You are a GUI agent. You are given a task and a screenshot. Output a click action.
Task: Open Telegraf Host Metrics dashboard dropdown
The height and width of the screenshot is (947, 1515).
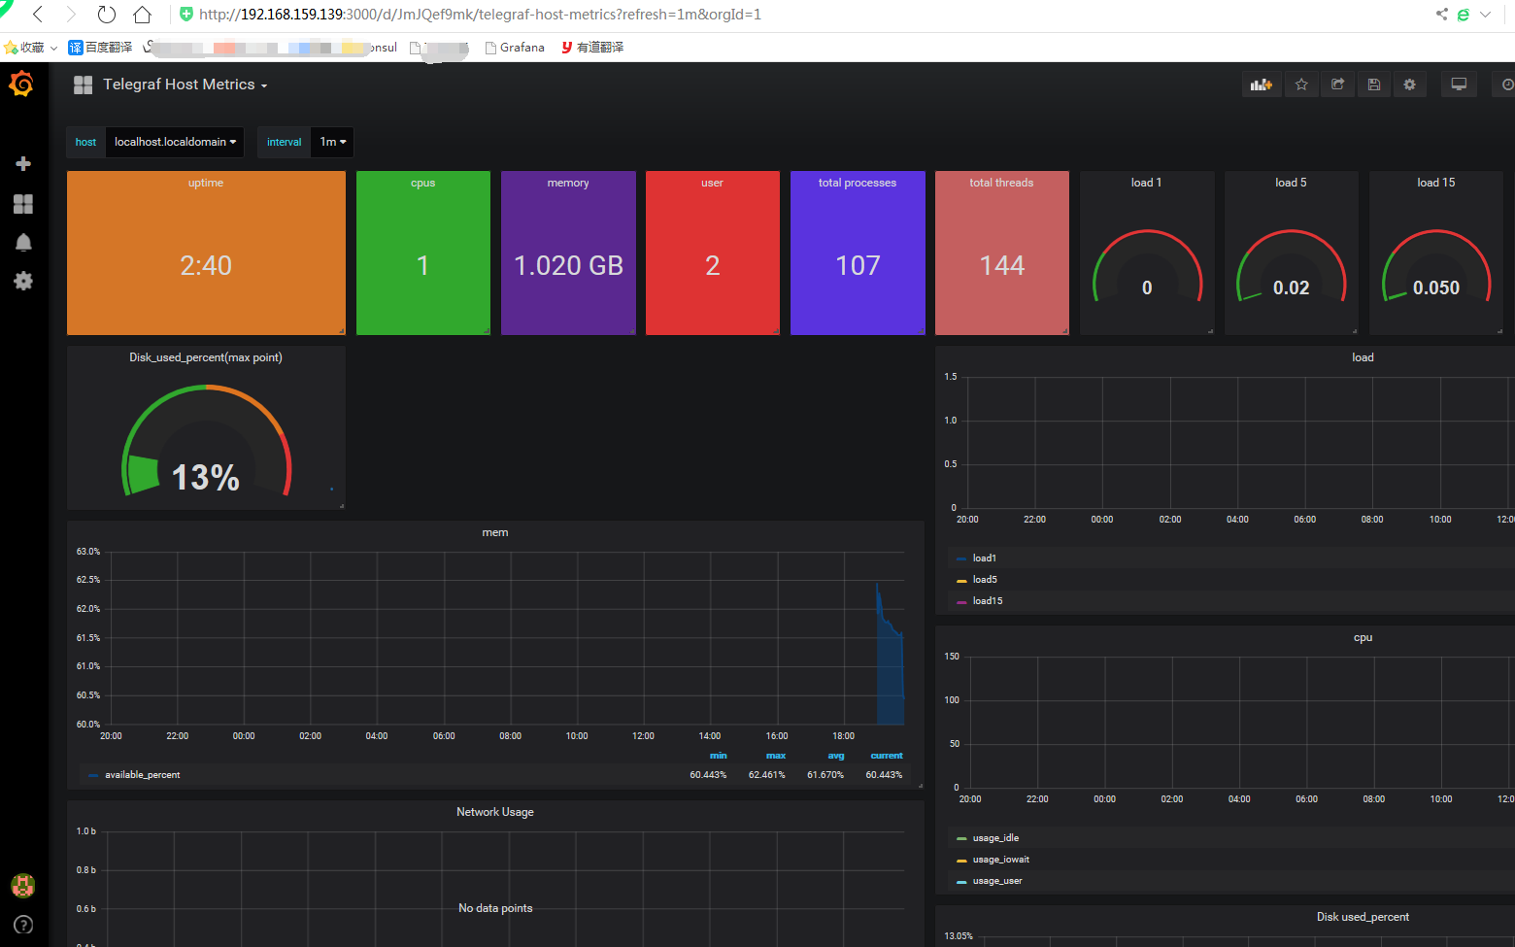click(185, 85)
